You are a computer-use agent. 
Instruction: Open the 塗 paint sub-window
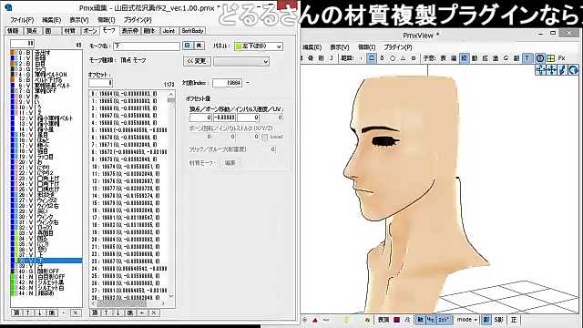[x=496, y=58]
